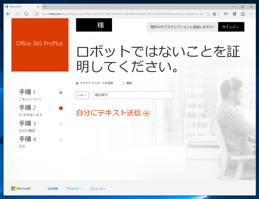The image size is (259, 199).
Task: Click 手順 3 step heading
Action: pyautogui.click(x=27, y=124)
